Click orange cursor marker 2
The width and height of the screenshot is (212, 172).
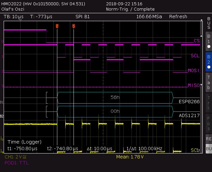pos(74,26)
